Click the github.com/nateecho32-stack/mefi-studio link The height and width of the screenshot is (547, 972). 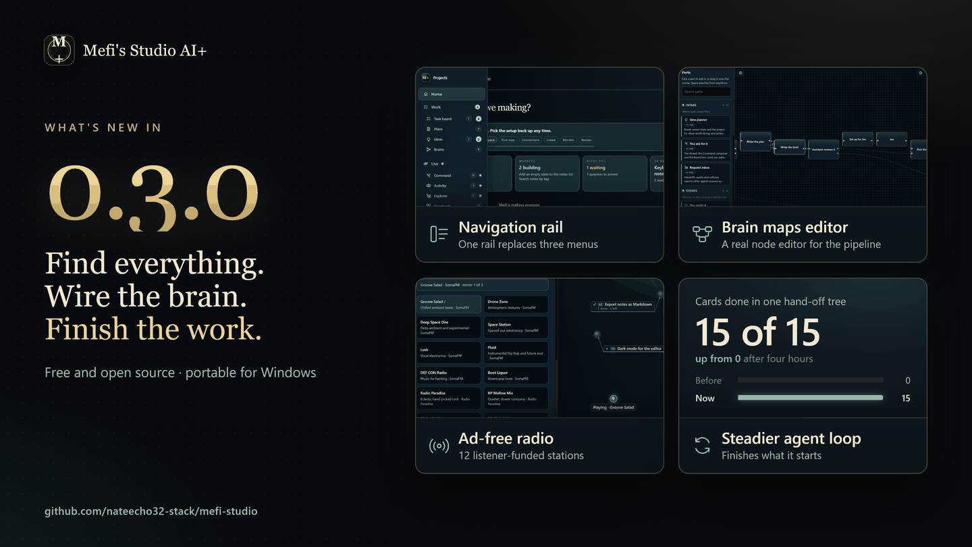click(151, 511)
